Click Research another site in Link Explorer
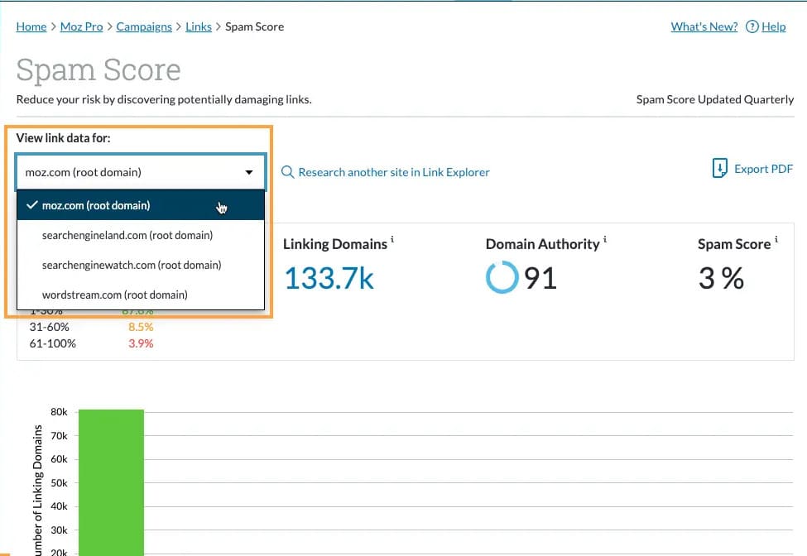807x556 pixels. pos(394,172)
